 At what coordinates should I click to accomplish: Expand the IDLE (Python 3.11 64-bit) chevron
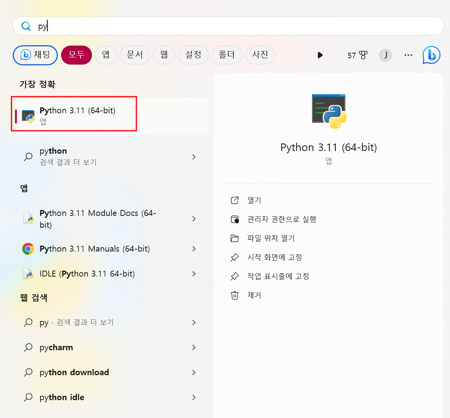click(194, 274)
